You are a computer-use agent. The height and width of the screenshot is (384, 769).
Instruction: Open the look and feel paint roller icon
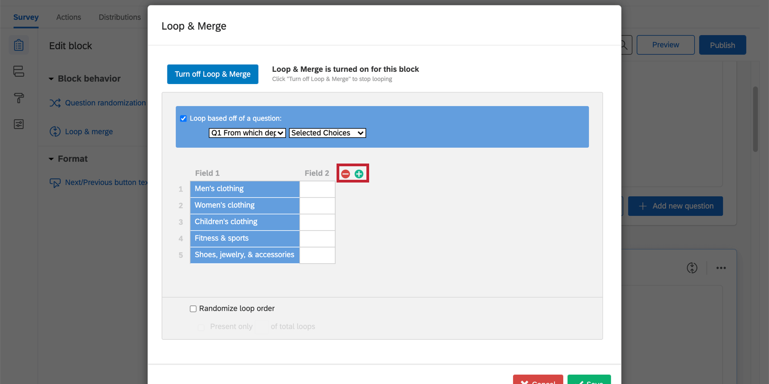tap(19, 98)
